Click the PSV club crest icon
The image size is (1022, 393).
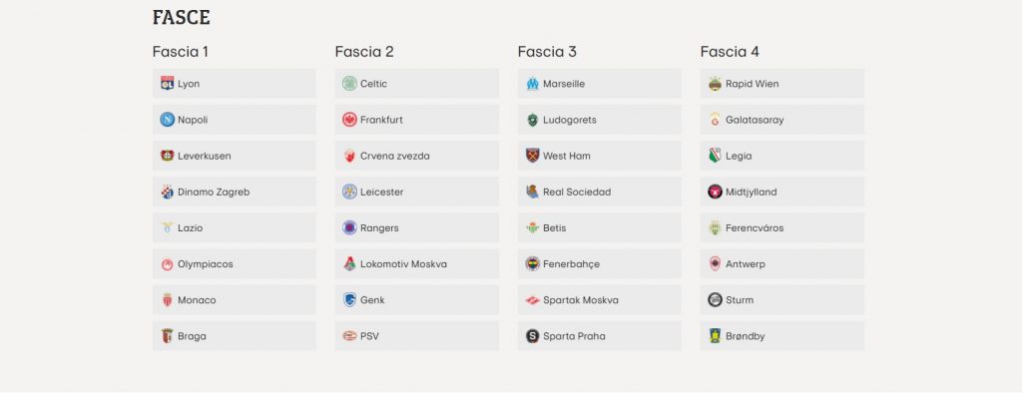coord(350,336)
